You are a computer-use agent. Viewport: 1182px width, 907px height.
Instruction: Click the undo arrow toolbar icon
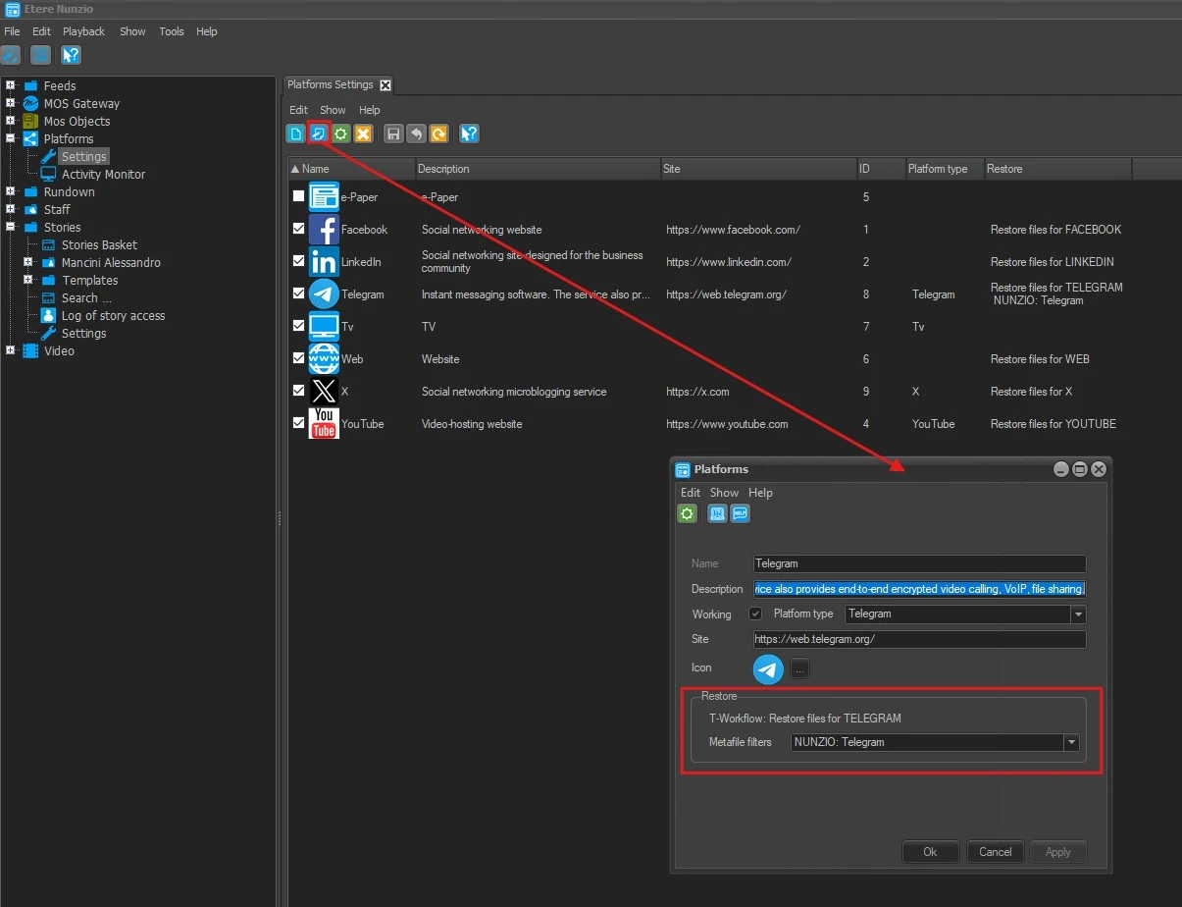[x=416, y=134]
